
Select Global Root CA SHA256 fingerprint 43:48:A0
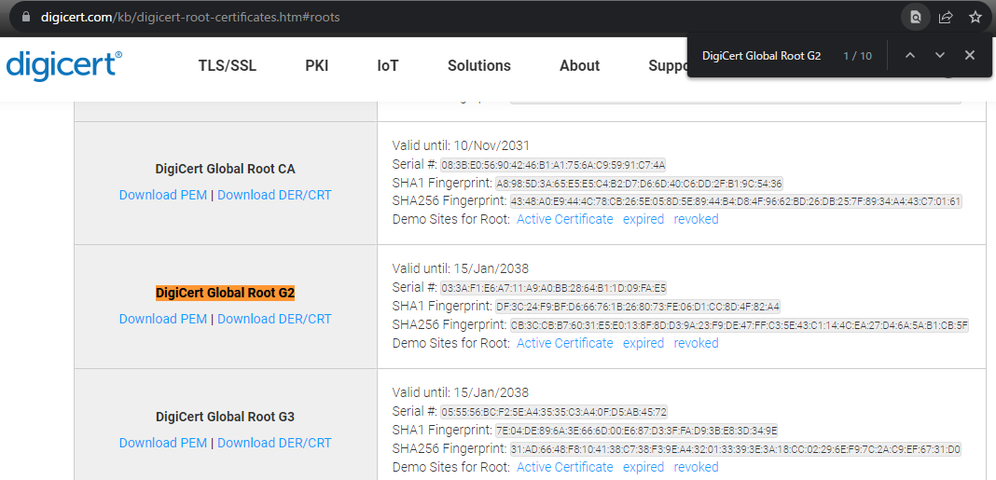click(737, 202)
